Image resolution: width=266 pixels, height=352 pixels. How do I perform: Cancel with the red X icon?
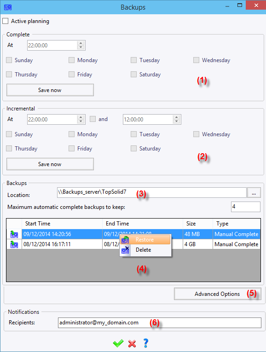tap(132, 343)
